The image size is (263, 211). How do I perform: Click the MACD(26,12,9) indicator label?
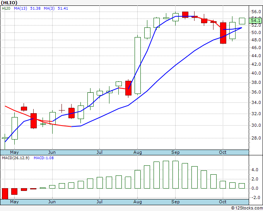15,158
